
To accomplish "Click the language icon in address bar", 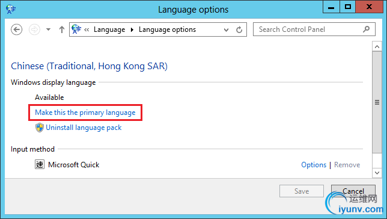I will click(x=76, y=29).
